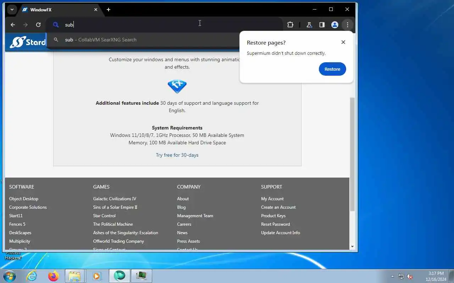
Task: Open Ashes of the Singularity: Escalation link
Action: point(126,233)
